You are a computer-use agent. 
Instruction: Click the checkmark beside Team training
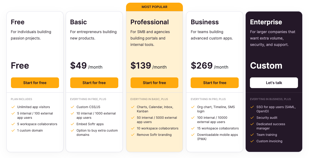coord(252,135)
